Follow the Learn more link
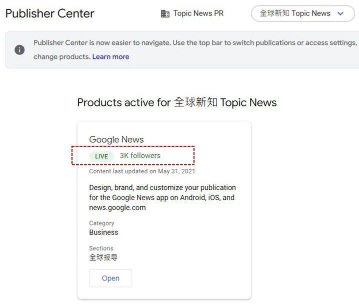Screen dimensions: 359x308 tap(110, 57)
